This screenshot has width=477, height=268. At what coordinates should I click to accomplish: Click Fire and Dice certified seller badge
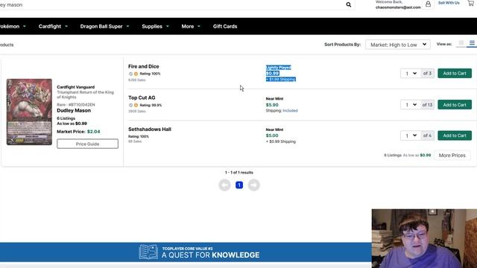tap(130, 74)
